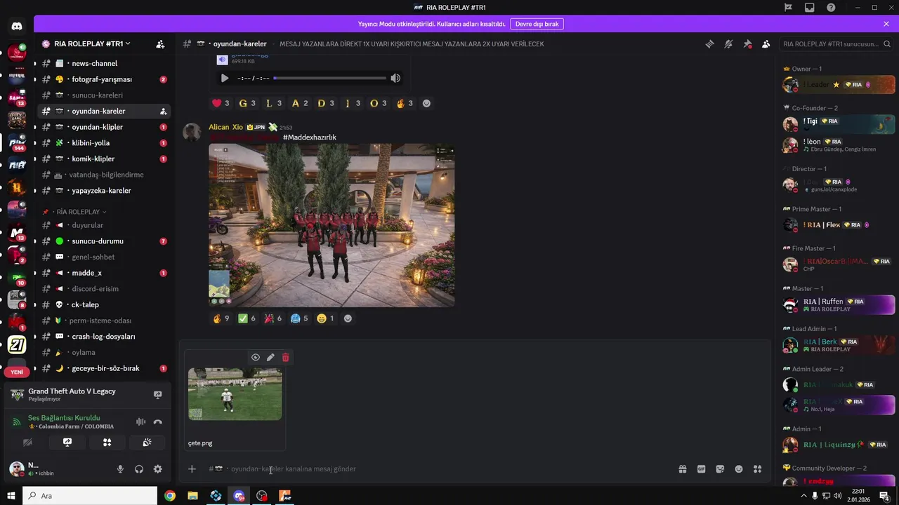The height and width of the screenshot is (505, 899).
Task: Toggle the headphones deafen button
Action: coord(139,469)
